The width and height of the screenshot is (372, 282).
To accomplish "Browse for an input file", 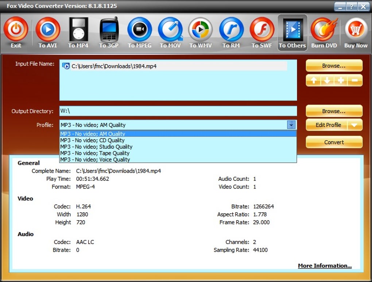I will point(334,66).
